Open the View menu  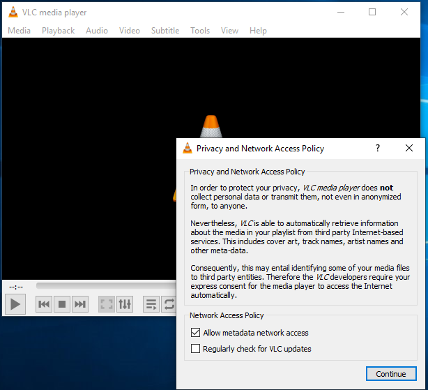coord(229,31)
